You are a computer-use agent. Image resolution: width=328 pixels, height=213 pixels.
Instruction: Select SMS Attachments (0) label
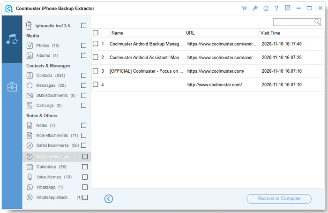pos(56,96)
